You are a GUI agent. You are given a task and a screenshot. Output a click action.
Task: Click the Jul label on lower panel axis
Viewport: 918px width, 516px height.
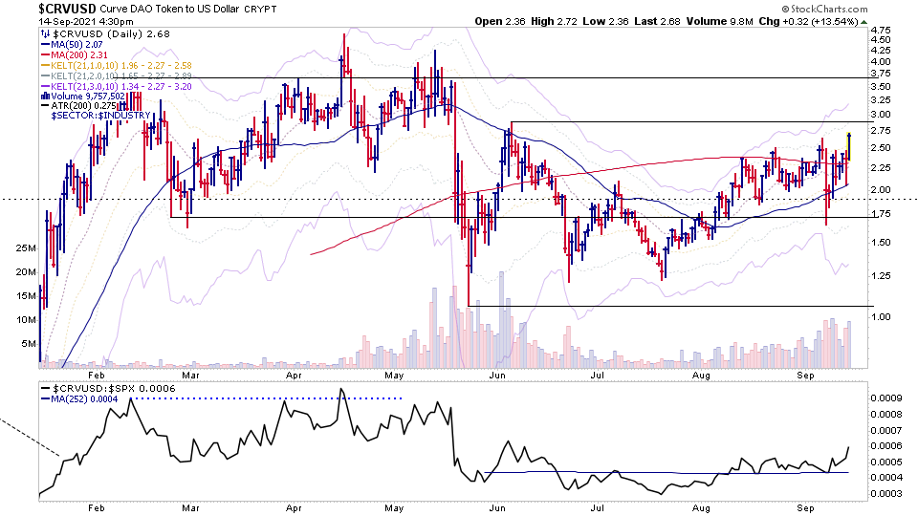pos(598,507)
